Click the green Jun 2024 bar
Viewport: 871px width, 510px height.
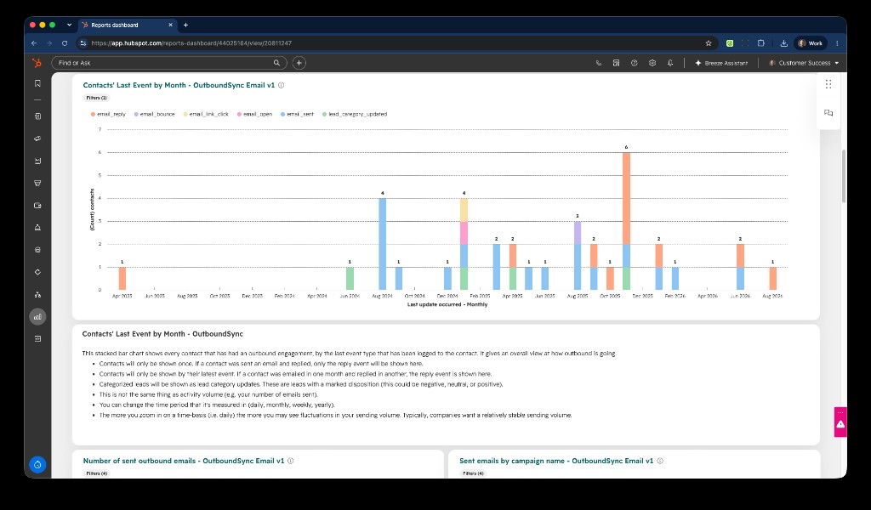[x=350, y=278]
